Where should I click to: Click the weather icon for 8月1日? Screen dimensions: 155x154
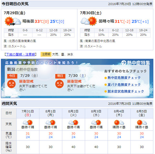pos(50,123)
